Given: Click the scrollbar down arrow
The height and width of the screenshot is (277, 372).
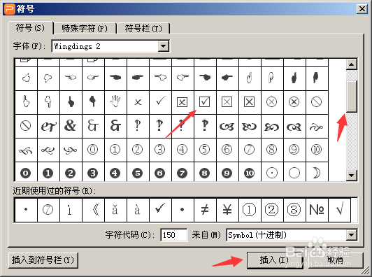Looking at the screenshot, I should pos(352,176).
